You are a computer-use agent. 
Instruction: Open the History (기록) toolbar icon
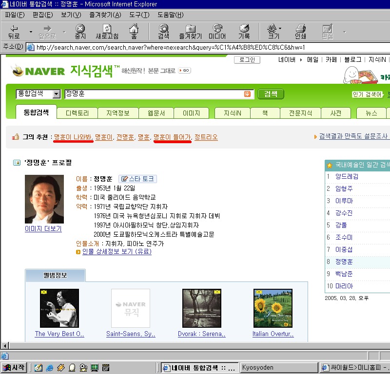pos(244,32)
